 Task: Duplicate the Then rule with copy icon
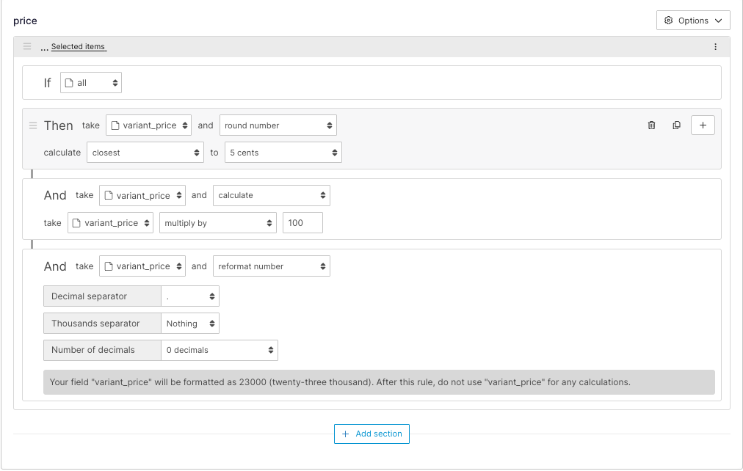click(x=676, y=125)
